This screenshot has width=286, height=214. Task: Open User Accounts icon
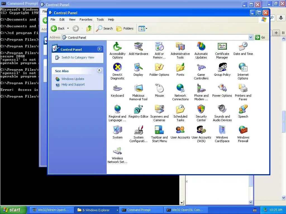click(x=180, y=132)
